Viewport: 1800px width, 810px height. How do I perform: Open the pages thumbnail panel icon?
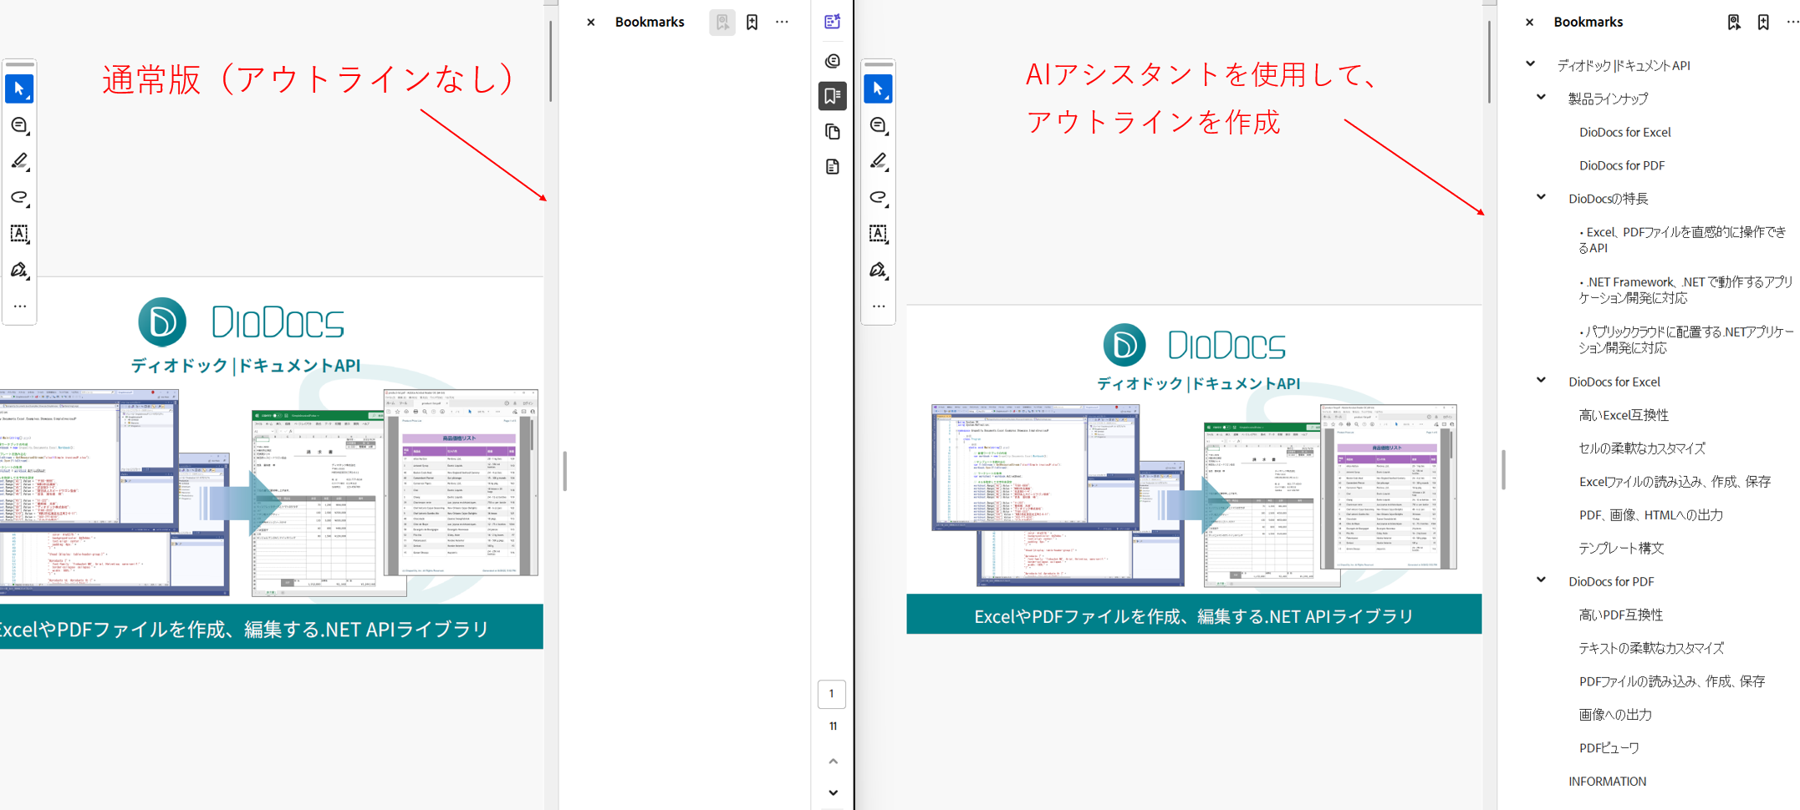(x=832, y=132)
